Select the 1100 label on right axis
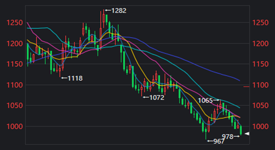Viewport: 275px width, 150px height. tap(261, 85)
